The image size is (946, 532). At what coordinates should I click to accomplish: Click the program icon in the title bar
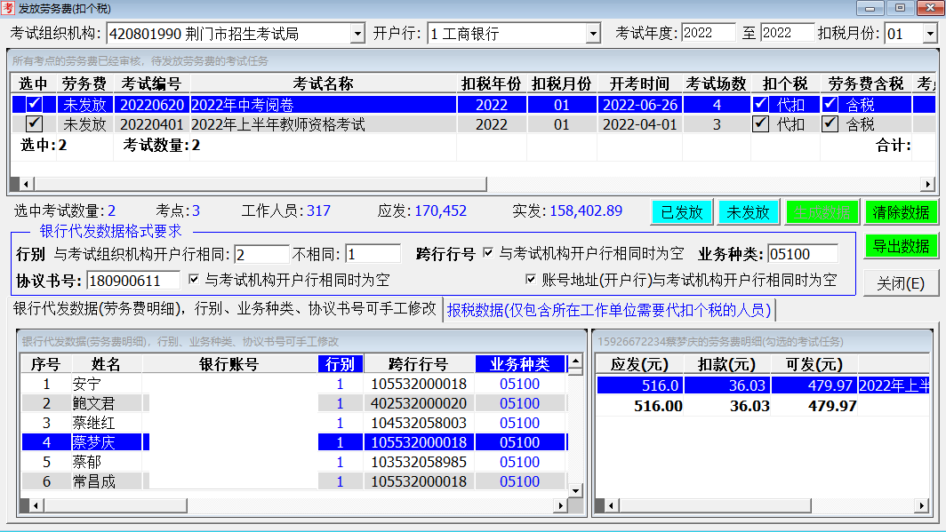(10, 8)
